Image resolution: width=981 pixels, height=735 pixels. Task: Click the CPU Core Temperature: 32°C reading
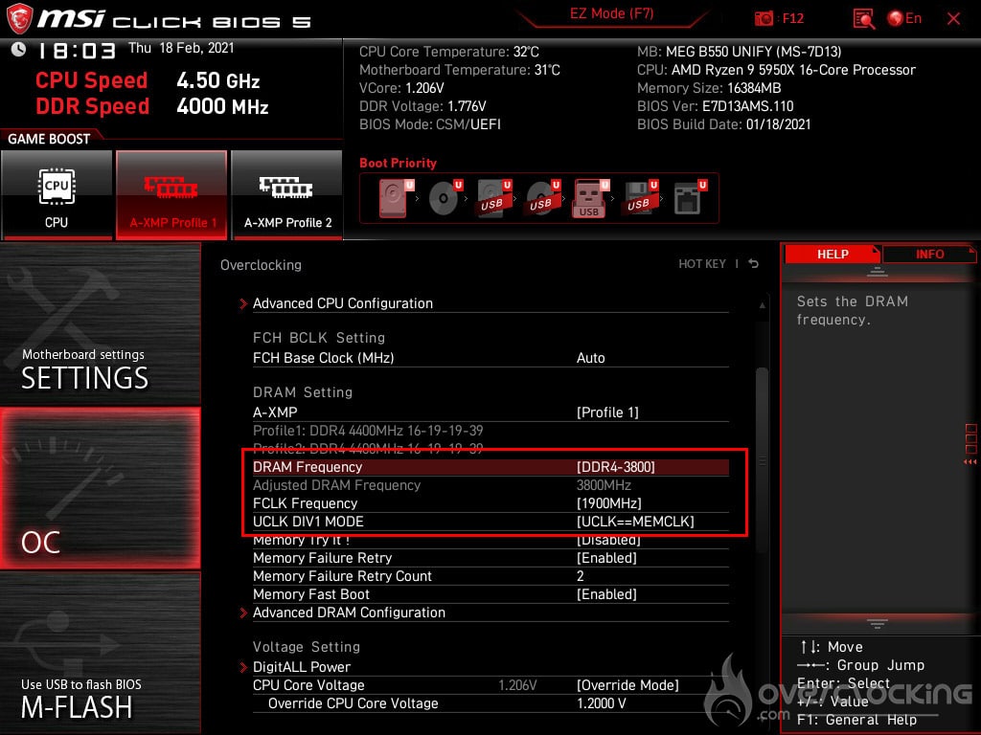[448, 52]
